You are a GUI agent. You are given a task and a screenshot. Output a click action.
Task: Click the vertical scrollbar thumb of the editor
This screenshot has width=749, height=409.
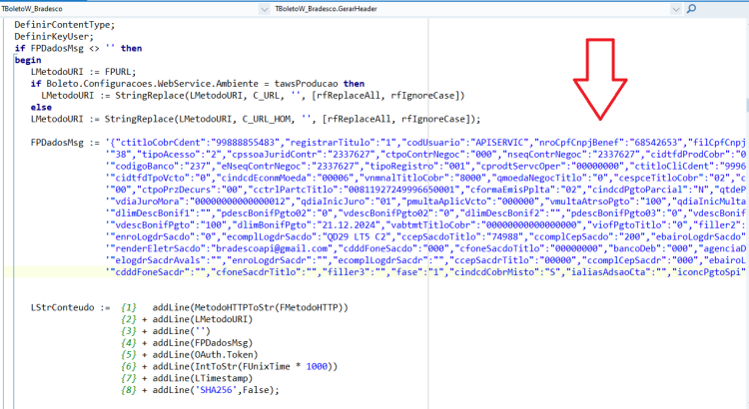747,105
